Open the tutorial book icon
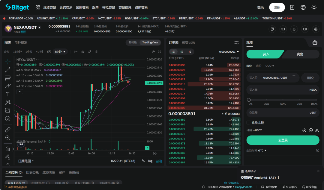Image resolution: width=324 pixels, height=190 pixels. pos(305,29)
